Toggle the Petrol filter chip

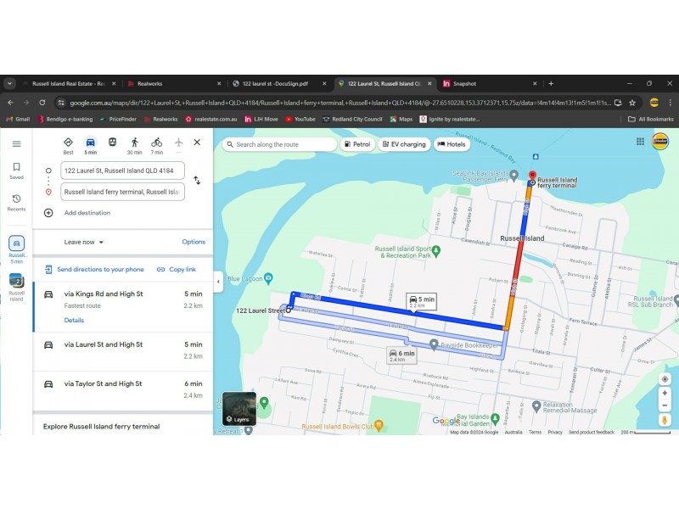click(356, 145)
